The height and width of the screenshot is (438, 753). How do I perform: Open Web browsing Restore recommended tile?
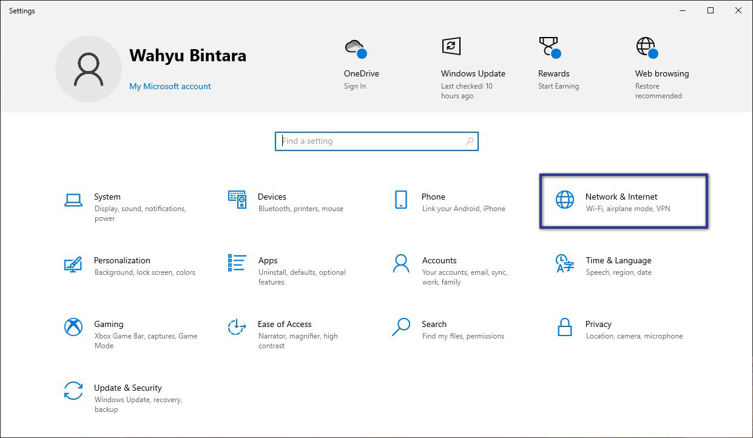[661, 68]
